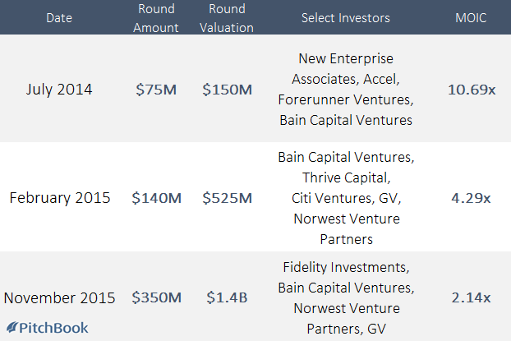Select the 10.69x MOIC value
This screenshot has width=511, height=341.
[x=472, y=90]
